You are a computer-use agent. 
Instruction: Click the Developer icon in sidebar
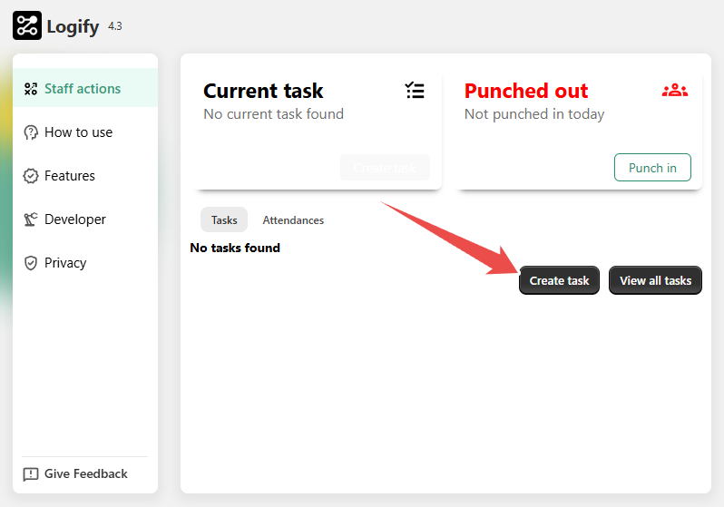[31, 219]
